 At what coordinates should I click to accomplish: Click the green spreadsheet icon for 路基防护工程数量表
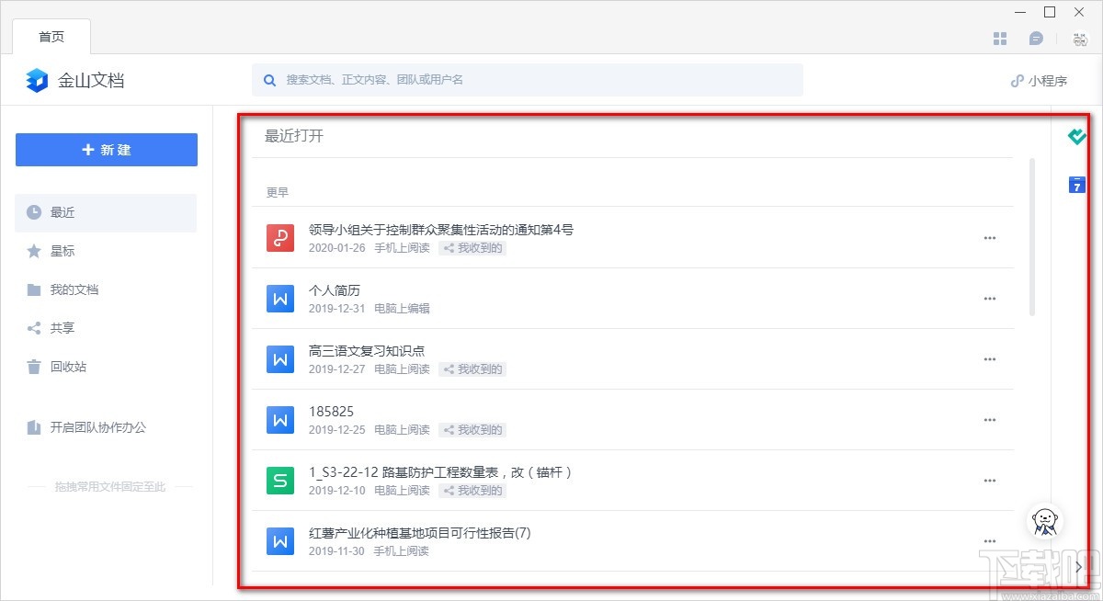[x=279, y=481]
